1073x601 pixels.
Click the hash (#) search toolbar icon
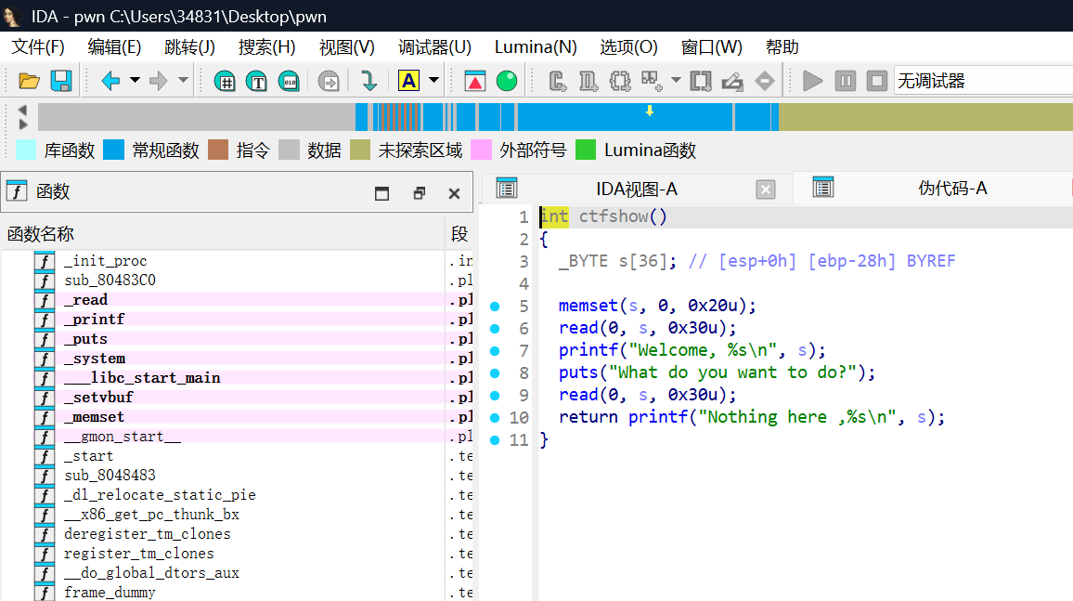click(225, 81)
